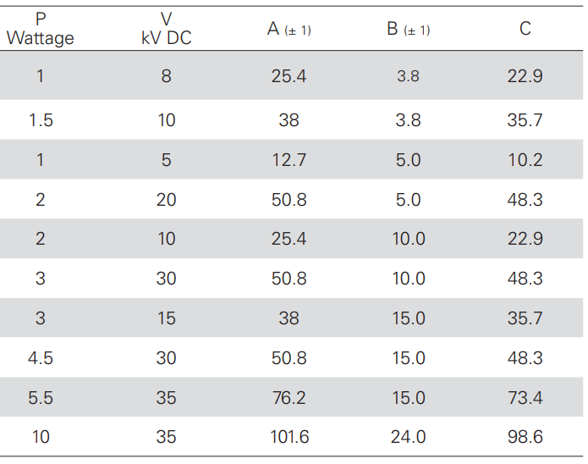588x464 pixels.
Task: Select the 15 kV DC voltage cell
Action: point(167,318)
